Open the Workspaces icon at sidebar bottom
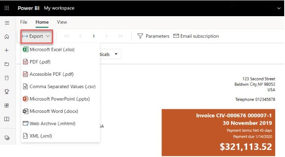Image resolution: width=285 pixels, height=157 pixels. tap(7, 138)
